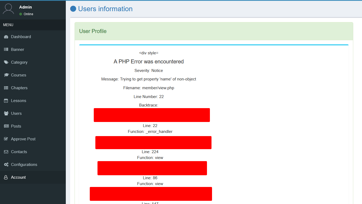Select the Lessons calendar icon
362x204 pixels.
tap(6, 100)
